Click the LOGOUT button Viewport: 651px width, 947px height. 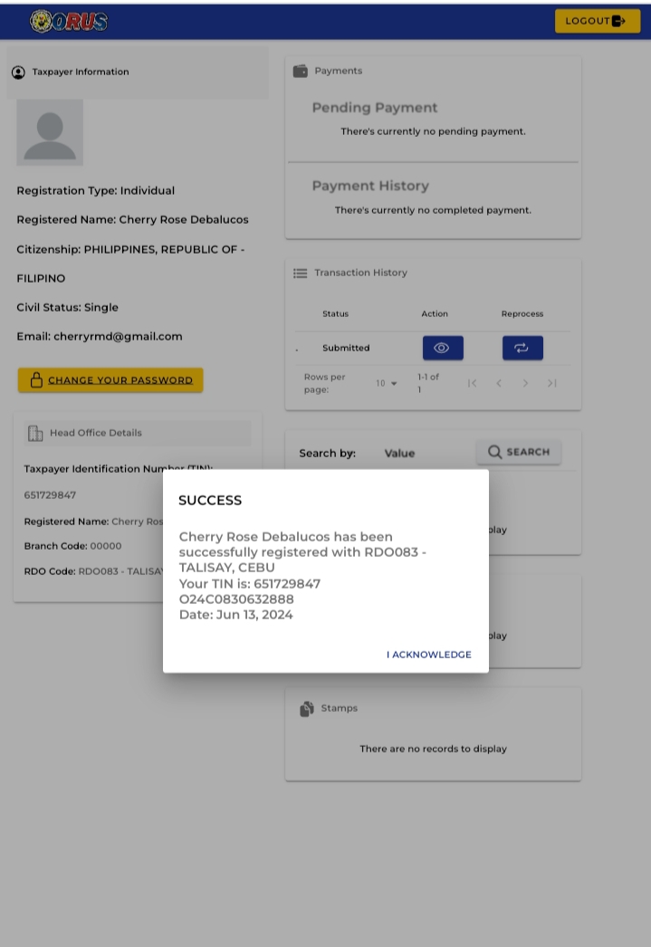597,21
